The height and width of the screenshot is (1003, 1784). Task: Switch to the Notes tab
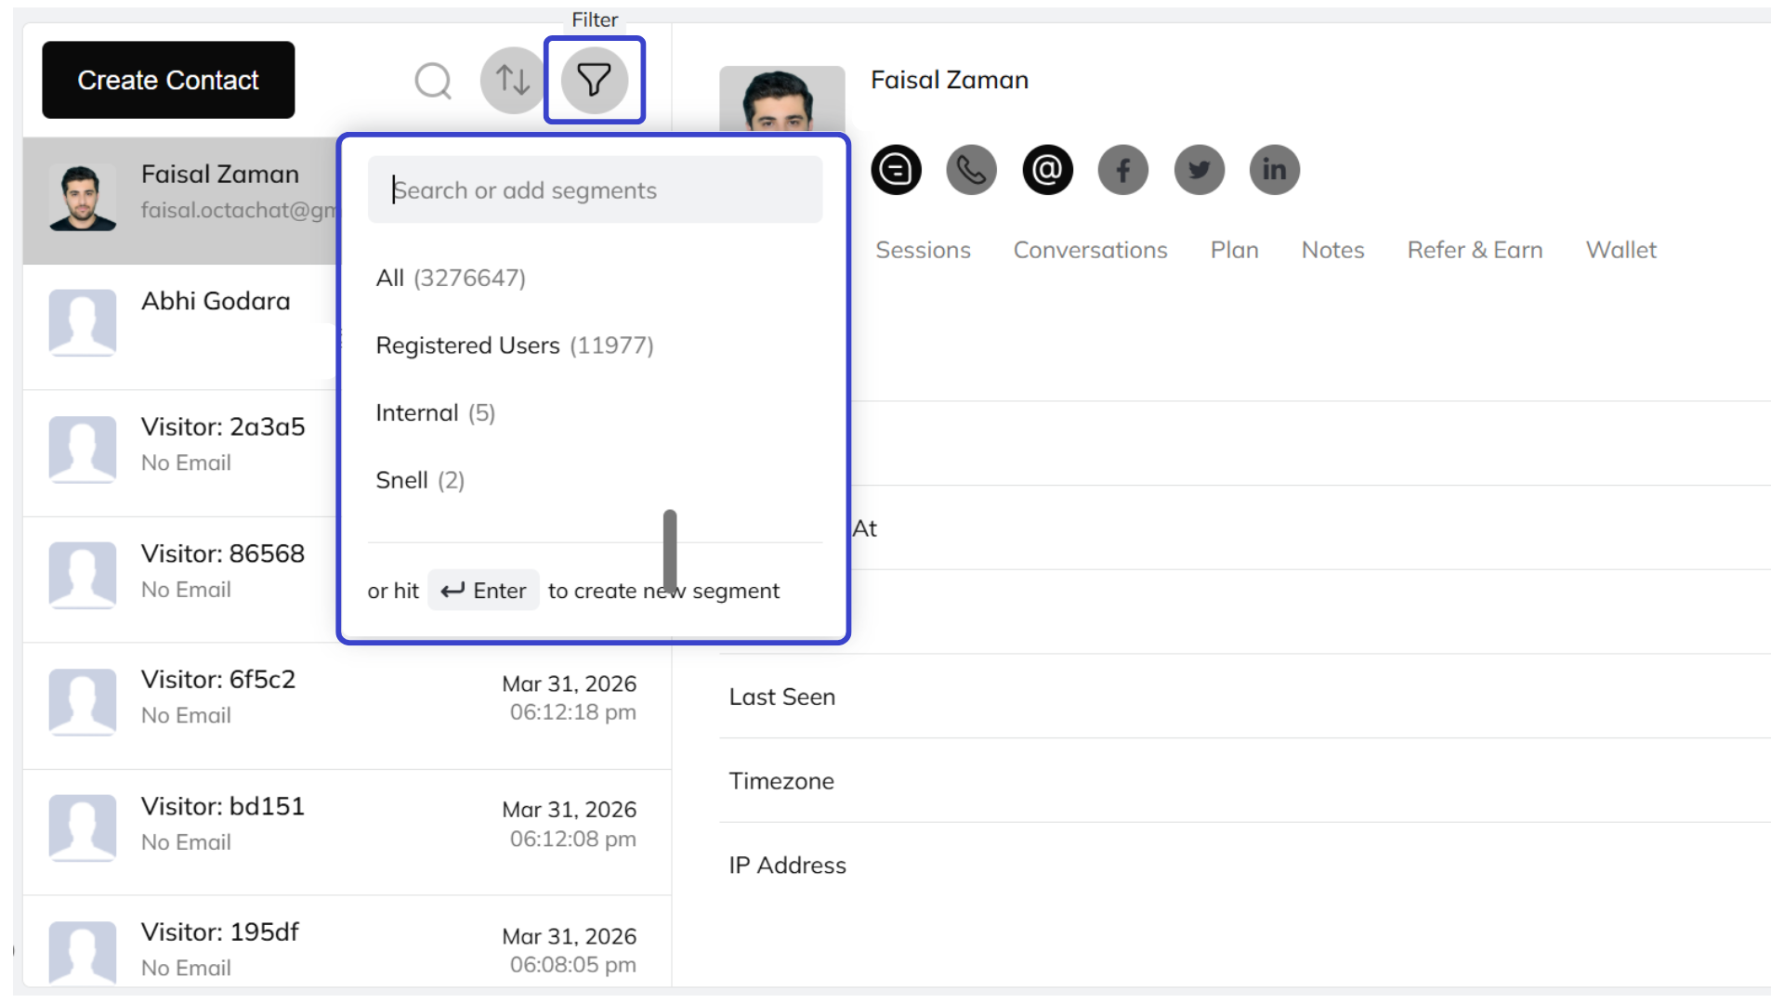[1332, 249]
